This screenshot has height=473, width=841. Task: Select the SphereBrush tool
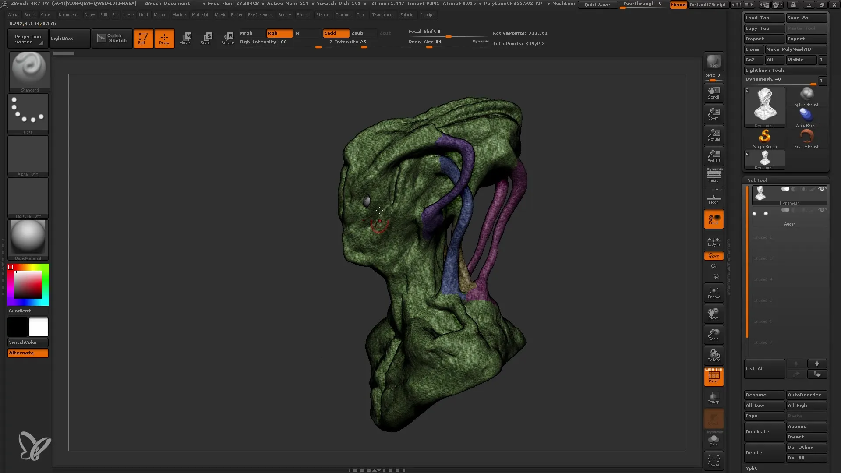point(806,97)
